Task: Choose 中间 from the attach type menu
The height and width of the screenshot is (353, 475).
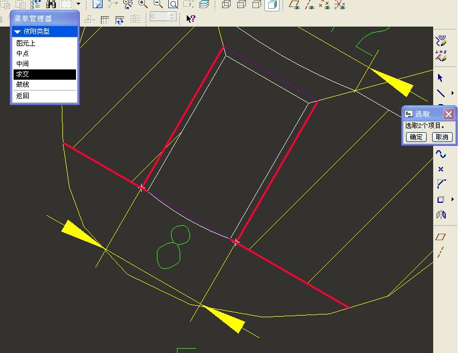Action: [45, 64]
